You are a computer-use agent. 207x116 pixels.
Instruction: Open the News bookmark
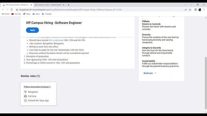[36, 14]
